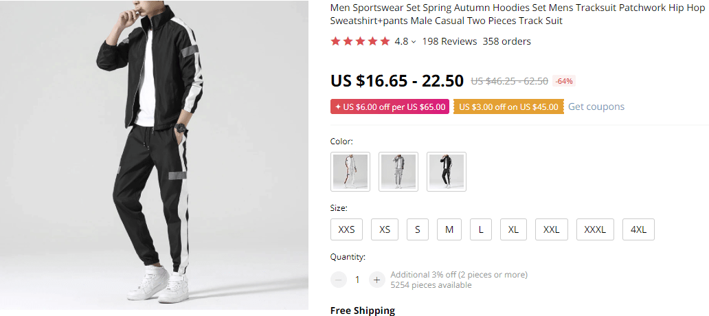
Task: Click the US $6.00 off coupon badge
Action: point(390,106)
